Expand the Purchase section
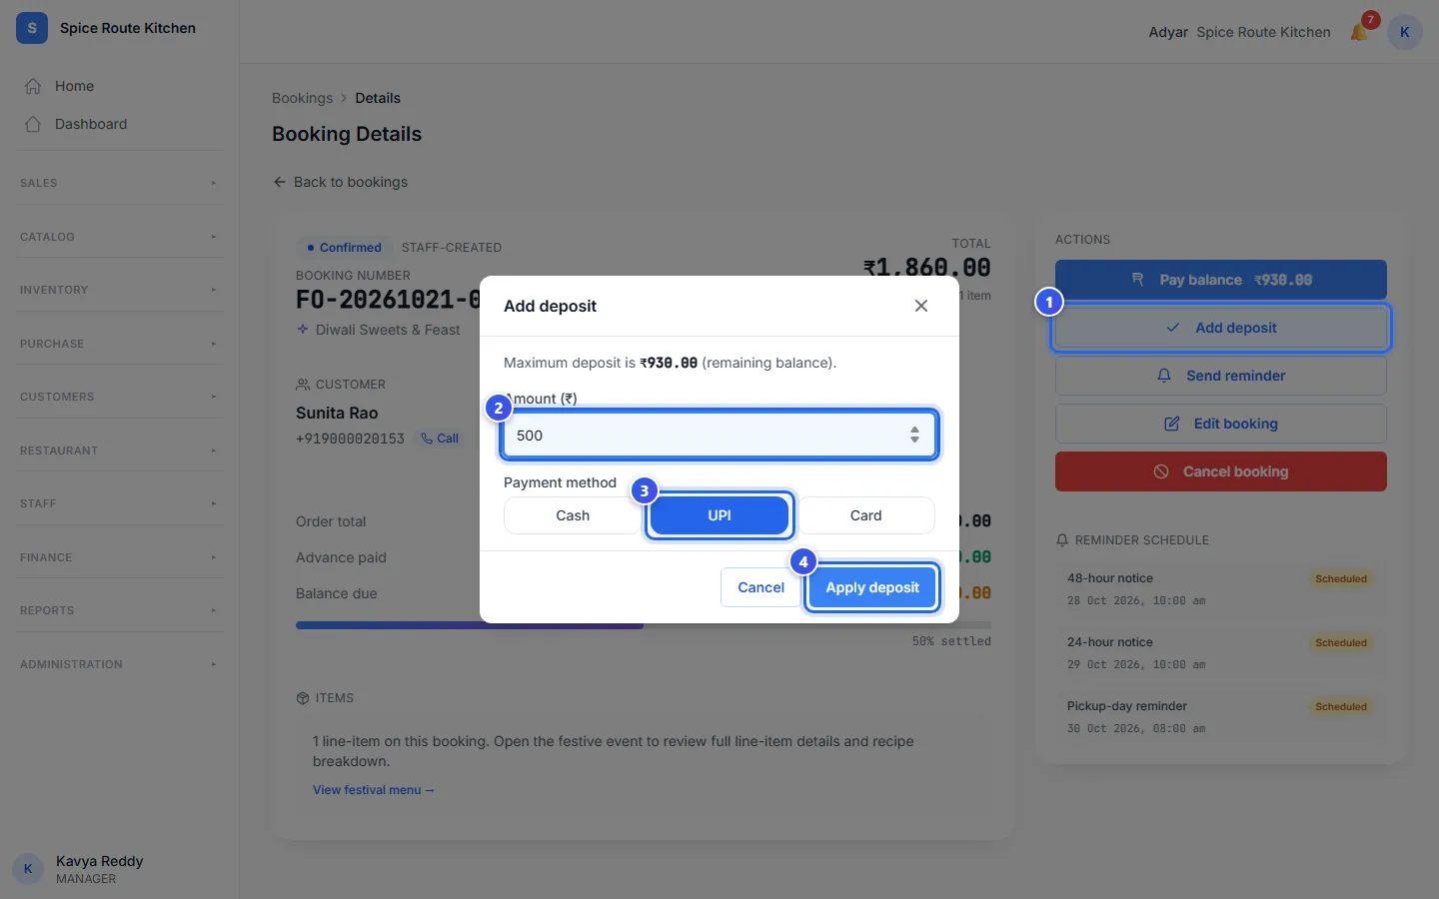 [119, 344]
